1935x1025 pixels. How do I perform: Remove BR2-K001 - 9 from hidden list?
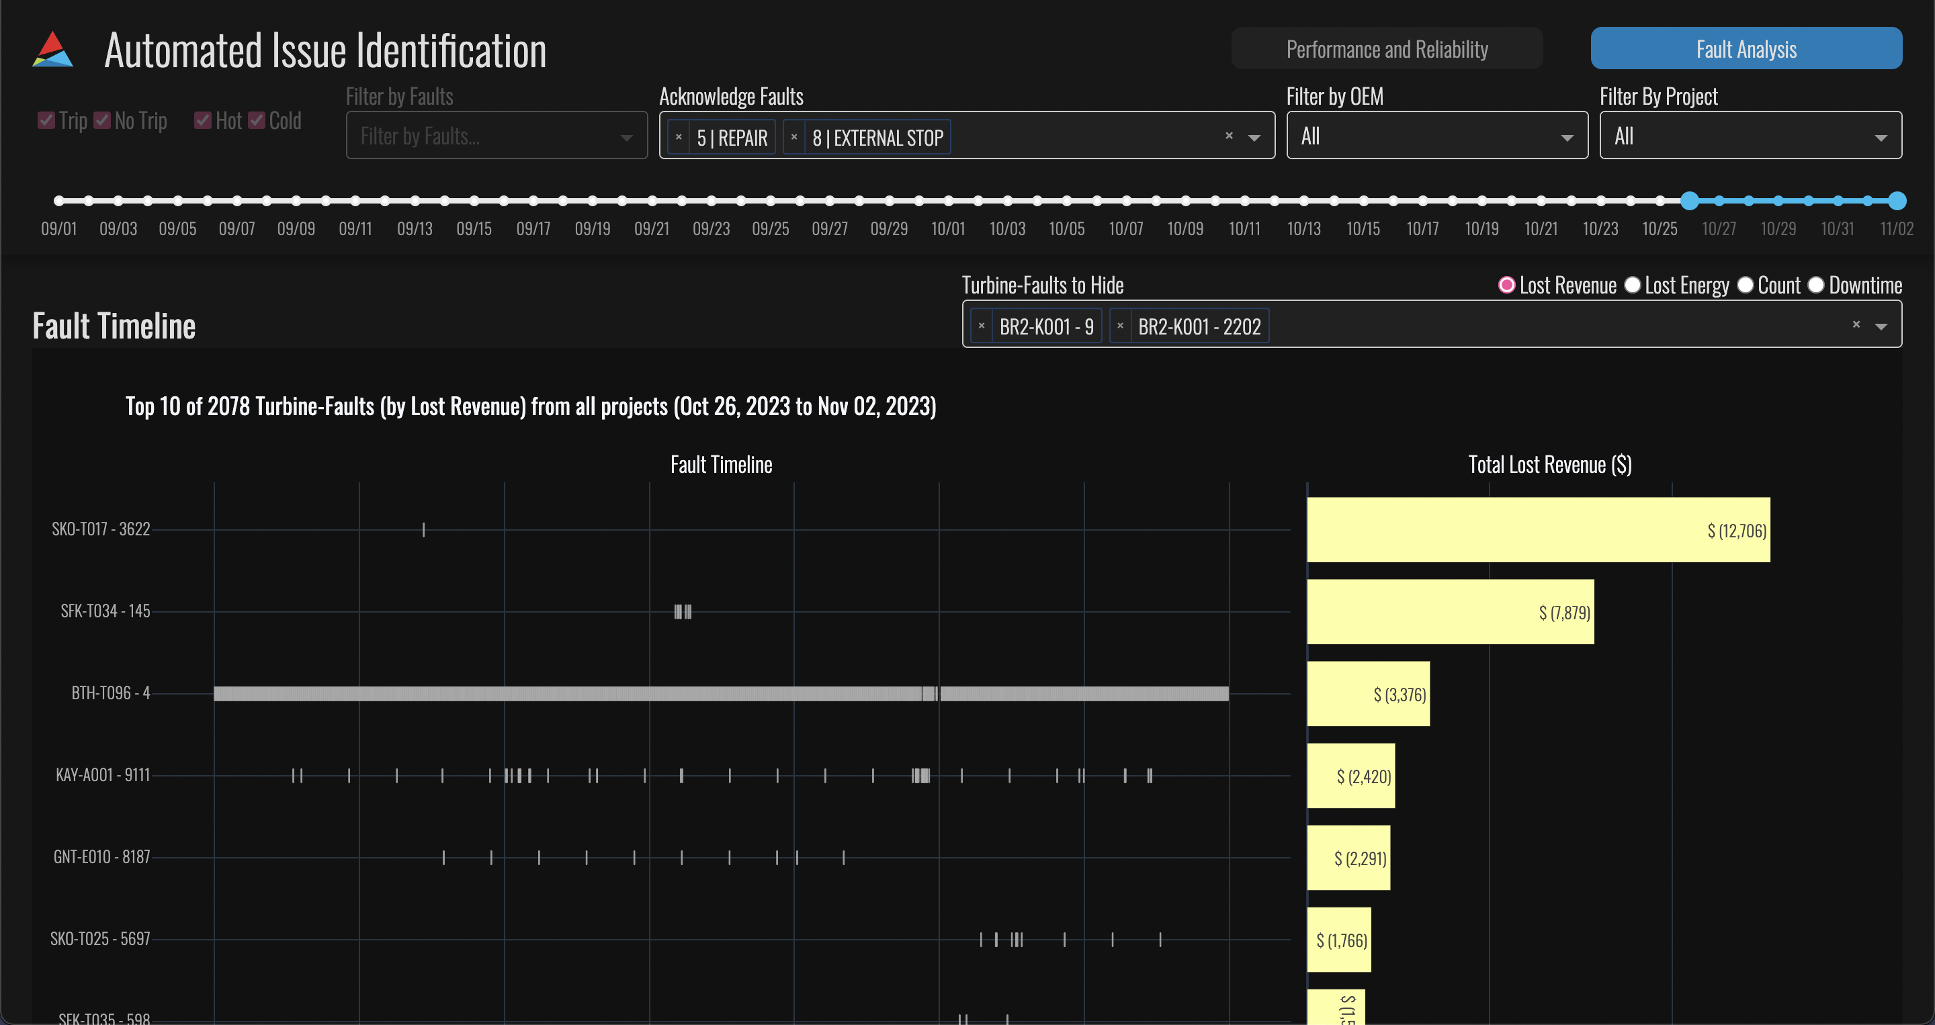(x=981, y=326)
